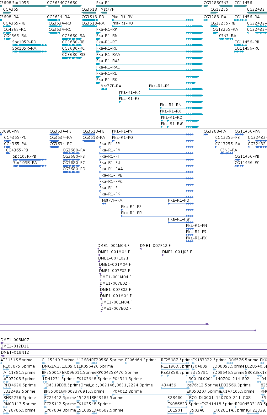
Task: Select transcript Pka-R1-RW
Action: (172, 123)
